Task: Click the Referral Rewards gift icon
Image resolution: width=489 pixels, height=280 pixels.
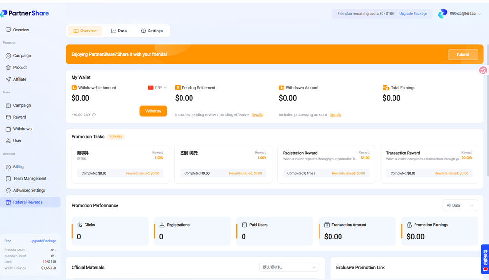Action: 8,202
